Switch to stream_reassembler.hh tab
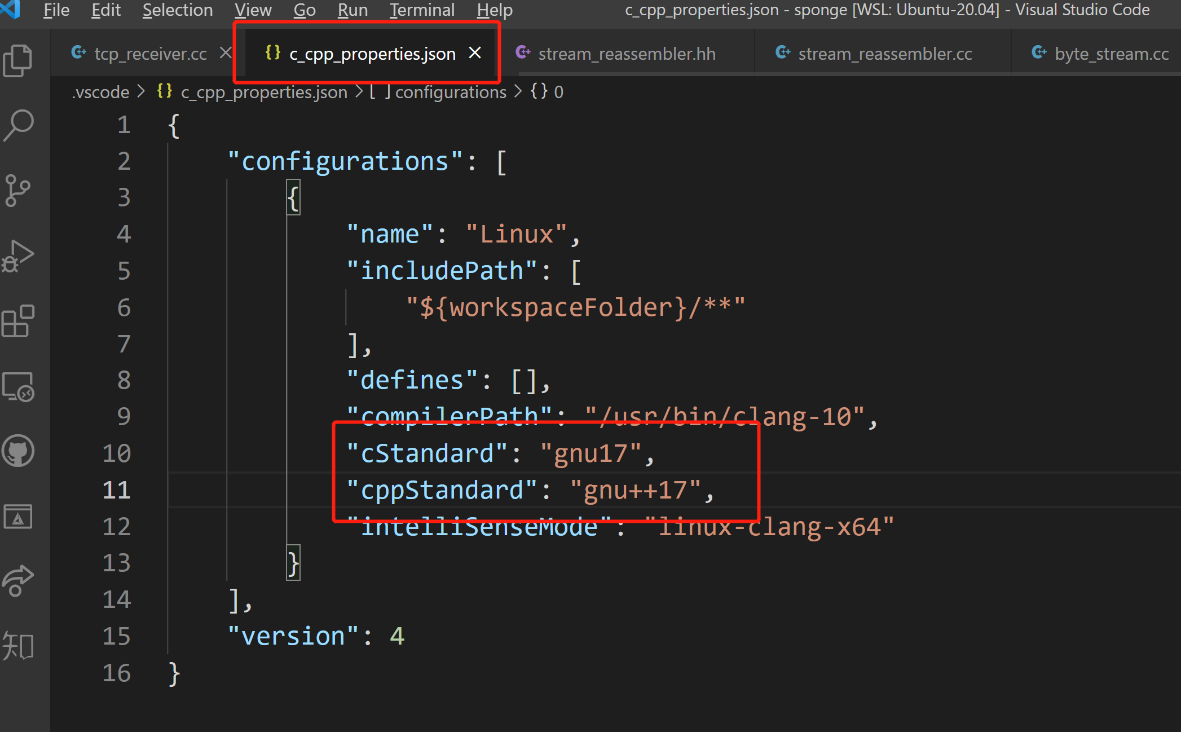This screenshot has width=1181, height=732. [x=626, y=54]
